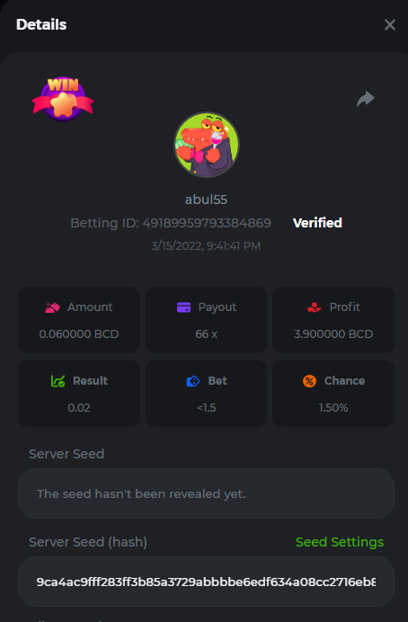This screenshot has height=622, width=408.
Task: Click the Verified label
Action: click(317, 223)
